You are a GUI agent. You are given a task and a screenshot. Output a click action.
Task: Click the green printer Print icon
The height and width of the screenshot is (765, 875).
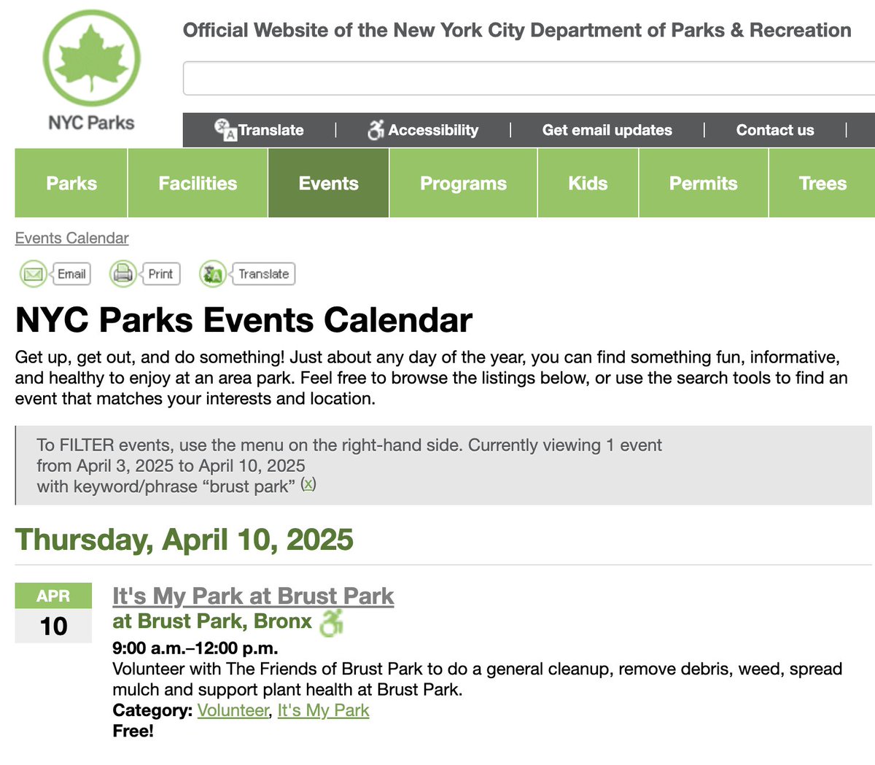[x=123, y=274]
